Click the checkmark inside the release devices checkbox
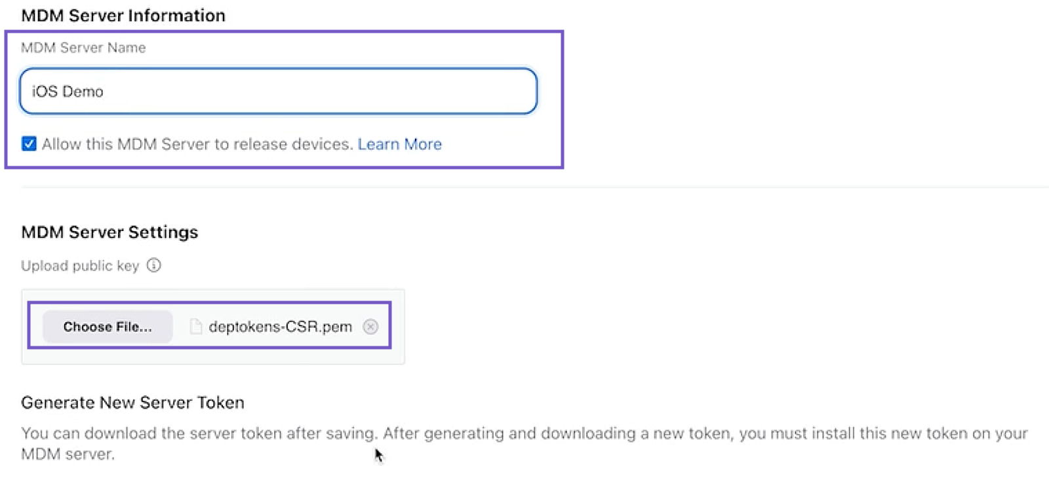Image resolution: width=1049 pixels, height=493 pixels. tap(29, 144)
